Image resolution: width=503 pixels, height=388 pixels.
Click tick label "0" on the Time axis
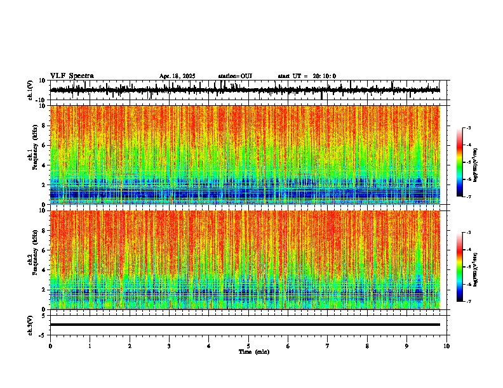(x=50, y=346)
